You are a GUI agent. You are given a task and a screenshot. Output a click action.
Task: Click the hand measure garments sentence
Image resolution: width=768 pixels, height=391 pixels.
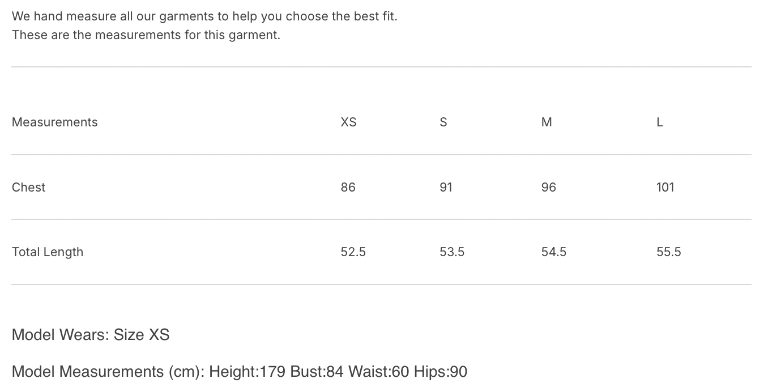pos(204,16)
